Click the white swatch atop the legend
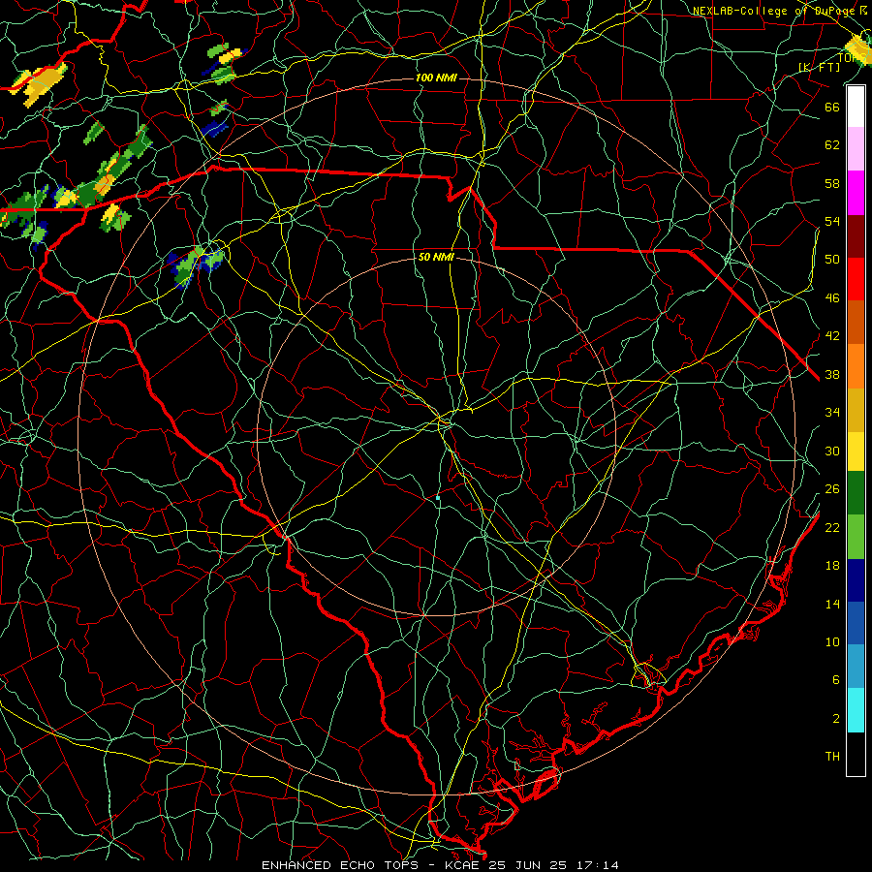Image resolution: width=872 pixels, height=872 pixels. coord(856,107)
